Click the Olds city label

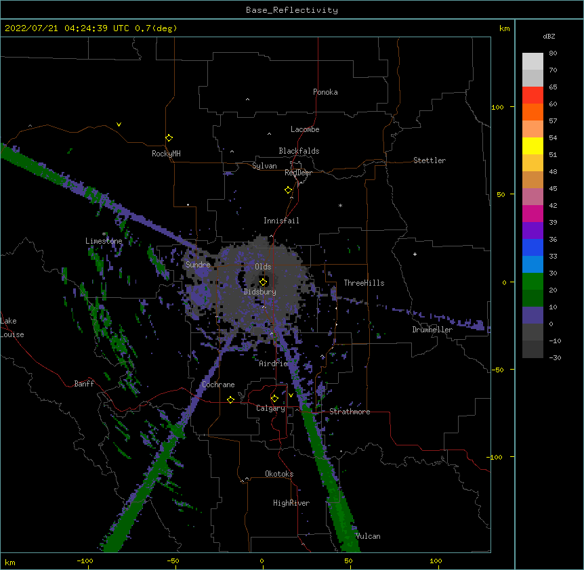point(263,267)
